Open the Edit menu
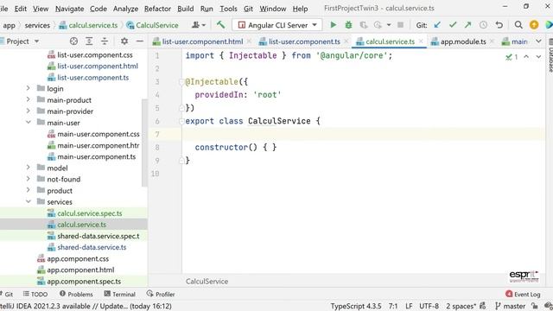553x311 pixels. 20,9
